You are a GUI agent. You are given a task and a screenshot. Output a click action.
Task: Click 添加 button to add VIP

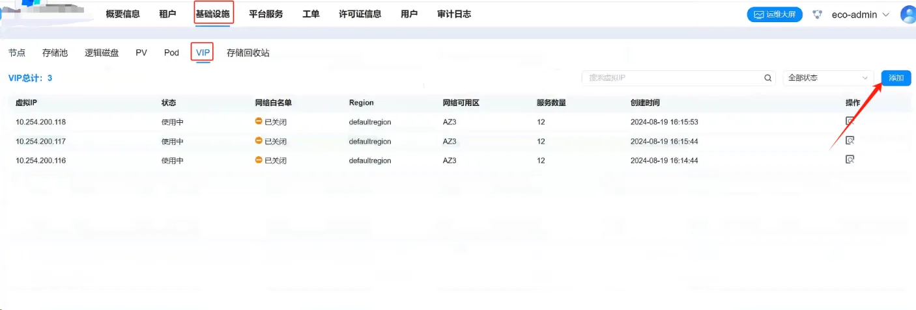coord(896,78)
